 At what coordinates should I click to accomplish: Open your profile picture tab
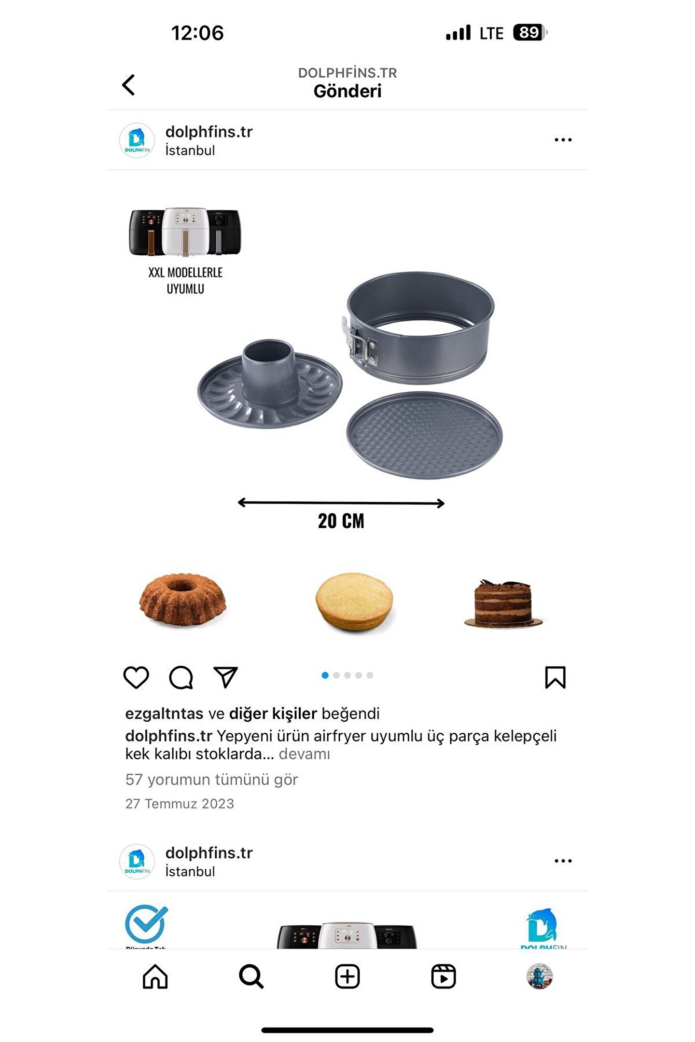(x=539, y=976)
